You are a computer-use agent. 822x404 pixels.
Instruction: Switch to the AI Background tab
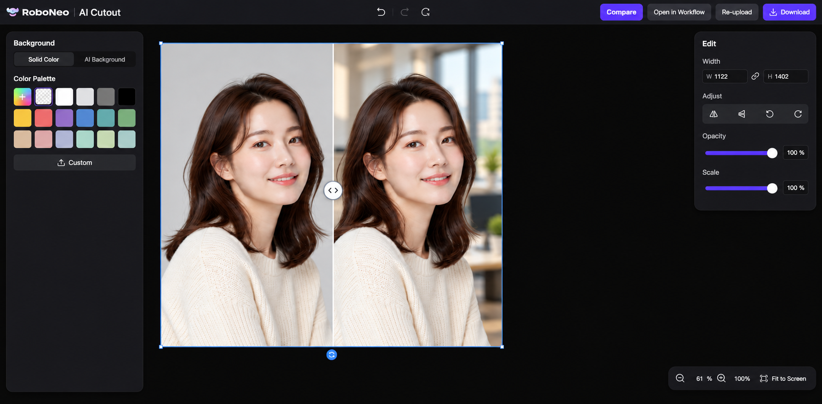click(x=105, y=59)
